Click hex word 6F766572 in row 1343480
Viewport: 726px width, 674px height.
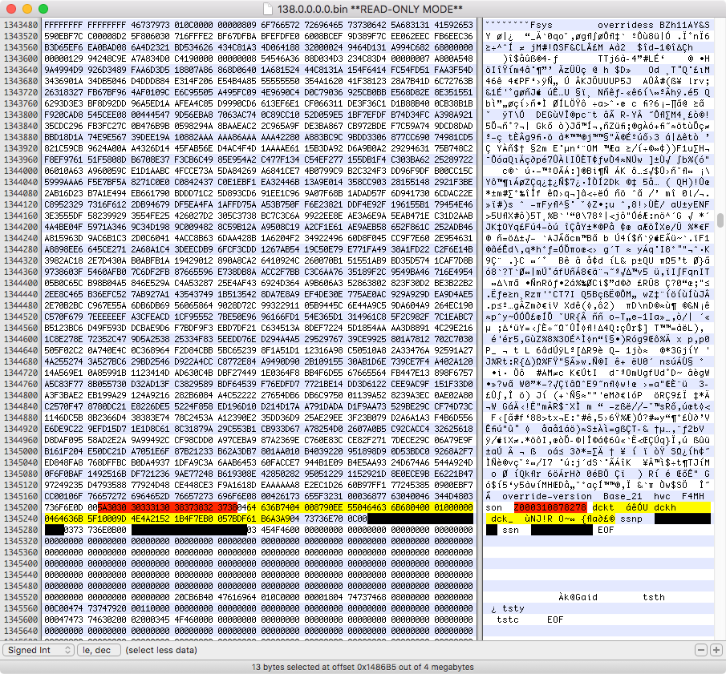280,25
